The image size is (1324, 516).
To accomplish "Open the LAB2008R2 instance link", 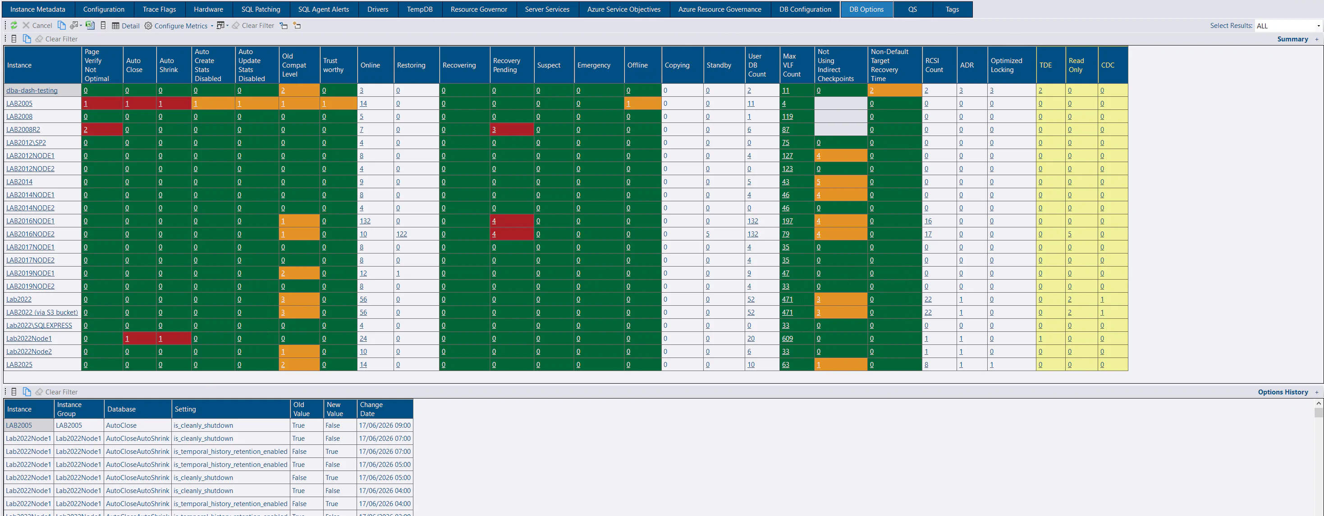I will [23, 129].
